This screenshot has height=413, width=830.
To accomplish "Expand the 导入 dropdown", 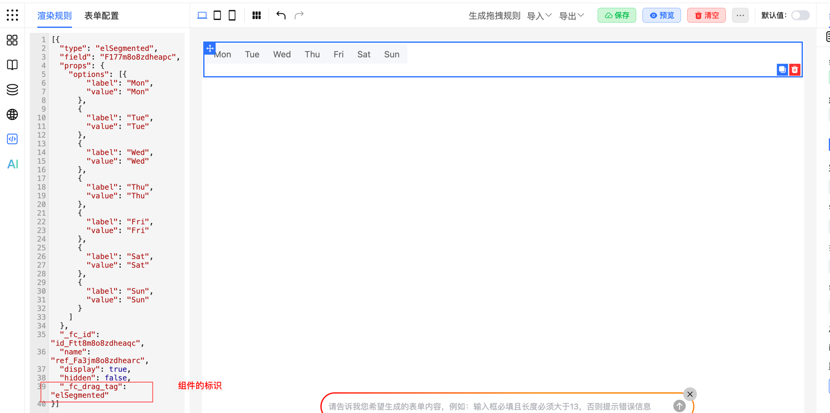I will point(539,16).
